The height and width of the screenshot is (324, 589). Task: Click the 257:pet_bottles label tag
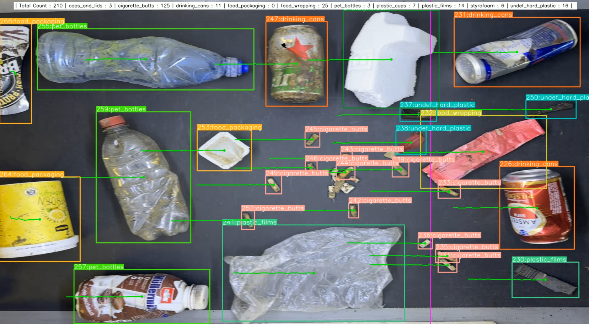tap(99, 267)
